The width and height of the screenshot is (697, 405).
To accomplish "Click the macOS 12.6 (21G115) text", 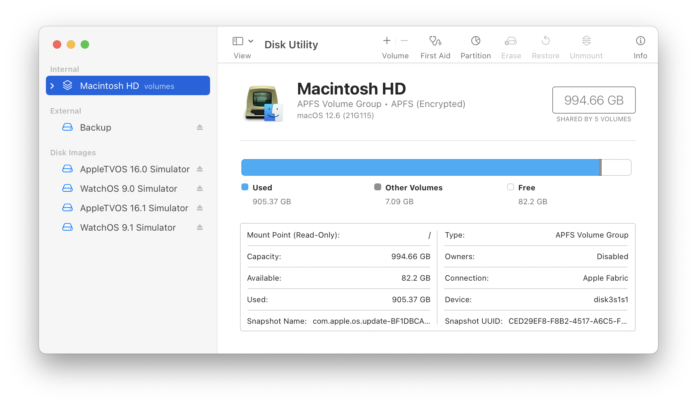I will click(336, 116).
